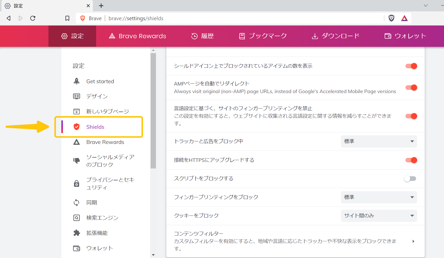Open the 設定 tab in the top navigation bar
This screenshot has height=258, width=444.
point(72,36)
